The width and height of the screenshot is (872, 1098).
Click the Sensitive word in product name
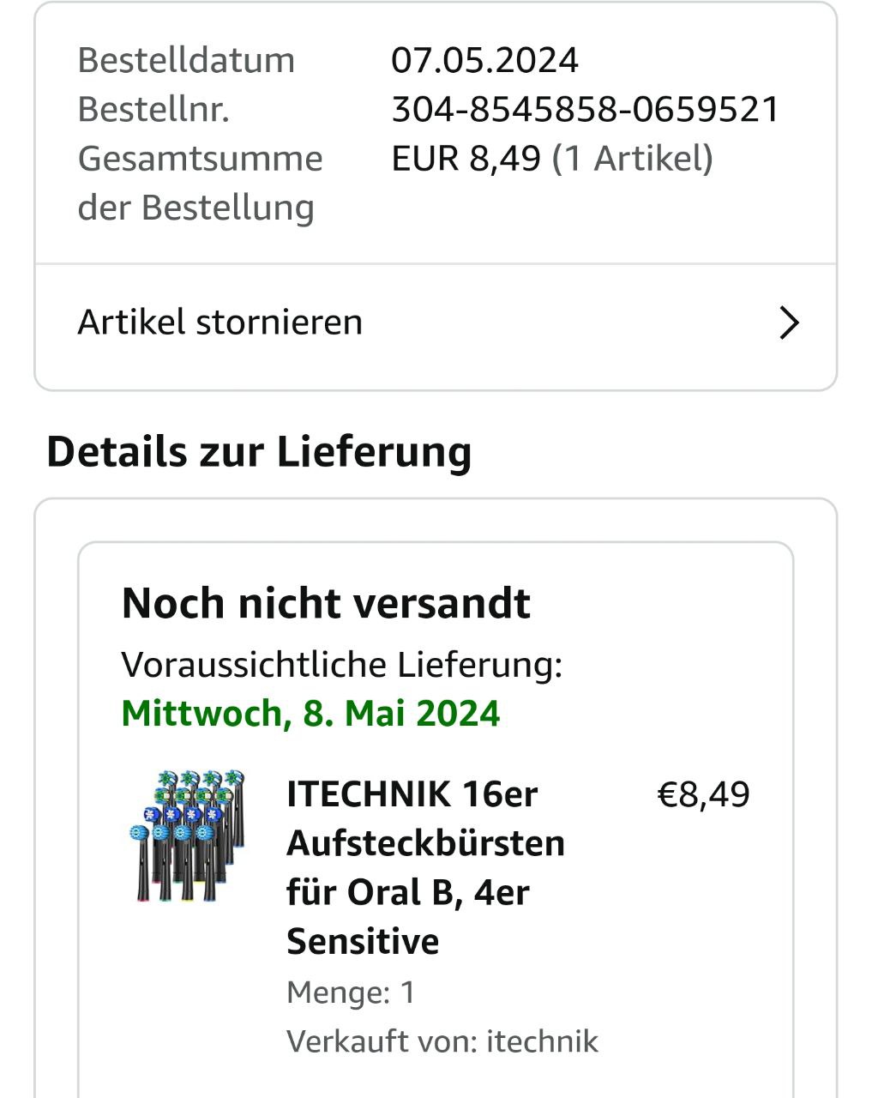363,942
